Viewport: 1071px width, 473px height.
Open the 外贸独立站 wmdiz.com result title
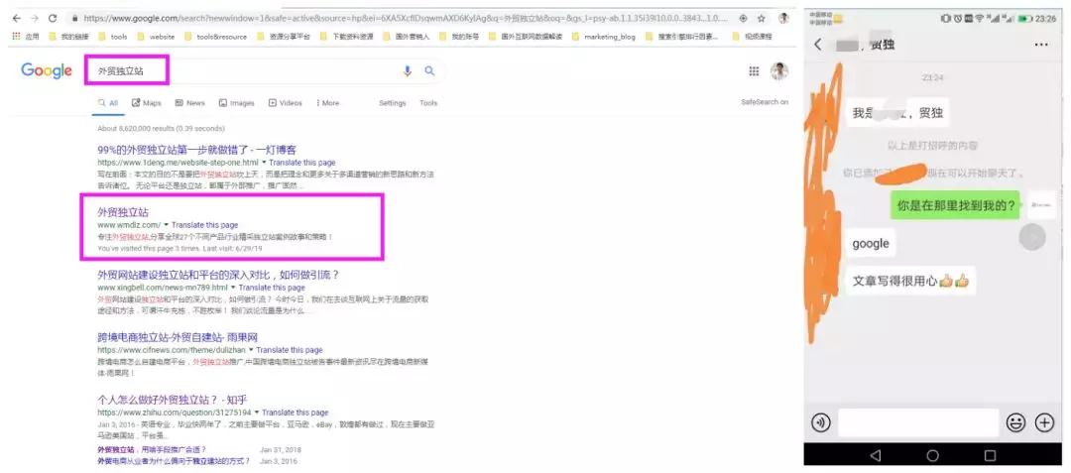pyautogui.click(x=123, y=212)
